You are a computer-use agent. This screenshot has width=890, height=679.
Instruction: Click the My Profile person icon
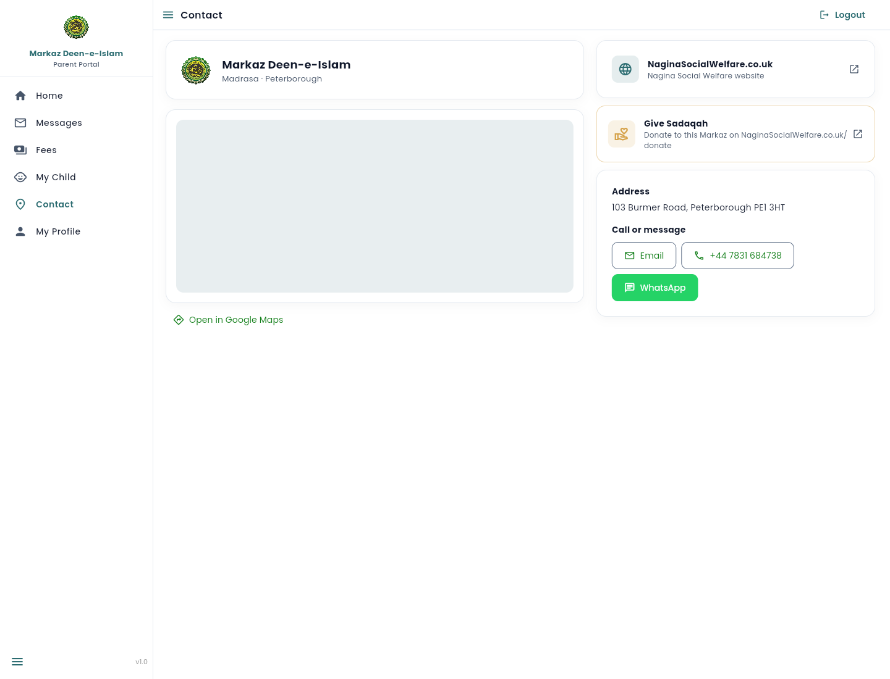[x=20, y=231]
